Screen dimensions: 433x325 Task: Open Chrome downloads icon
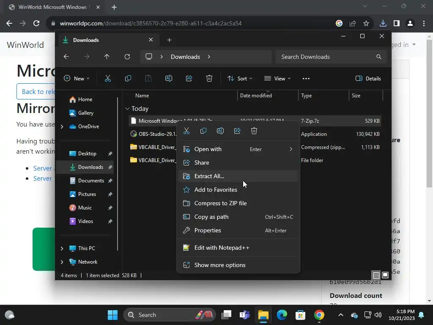(383, 24)
